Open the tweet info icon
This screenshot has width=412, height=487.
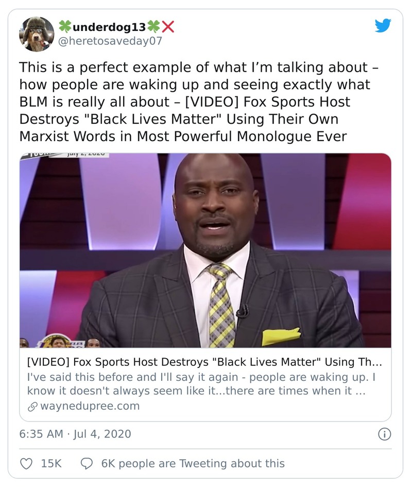(384, 434)
